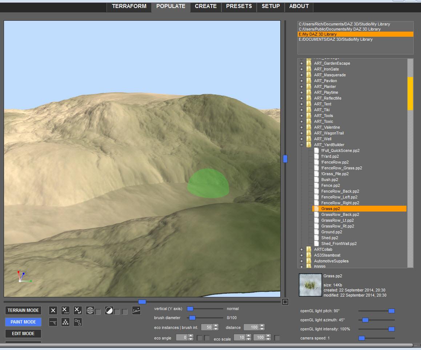The height and width of the screenshot is (350, 421).
Task: Toggle second checkbox right of contrast icon
Action: click(x=125, y=312)
